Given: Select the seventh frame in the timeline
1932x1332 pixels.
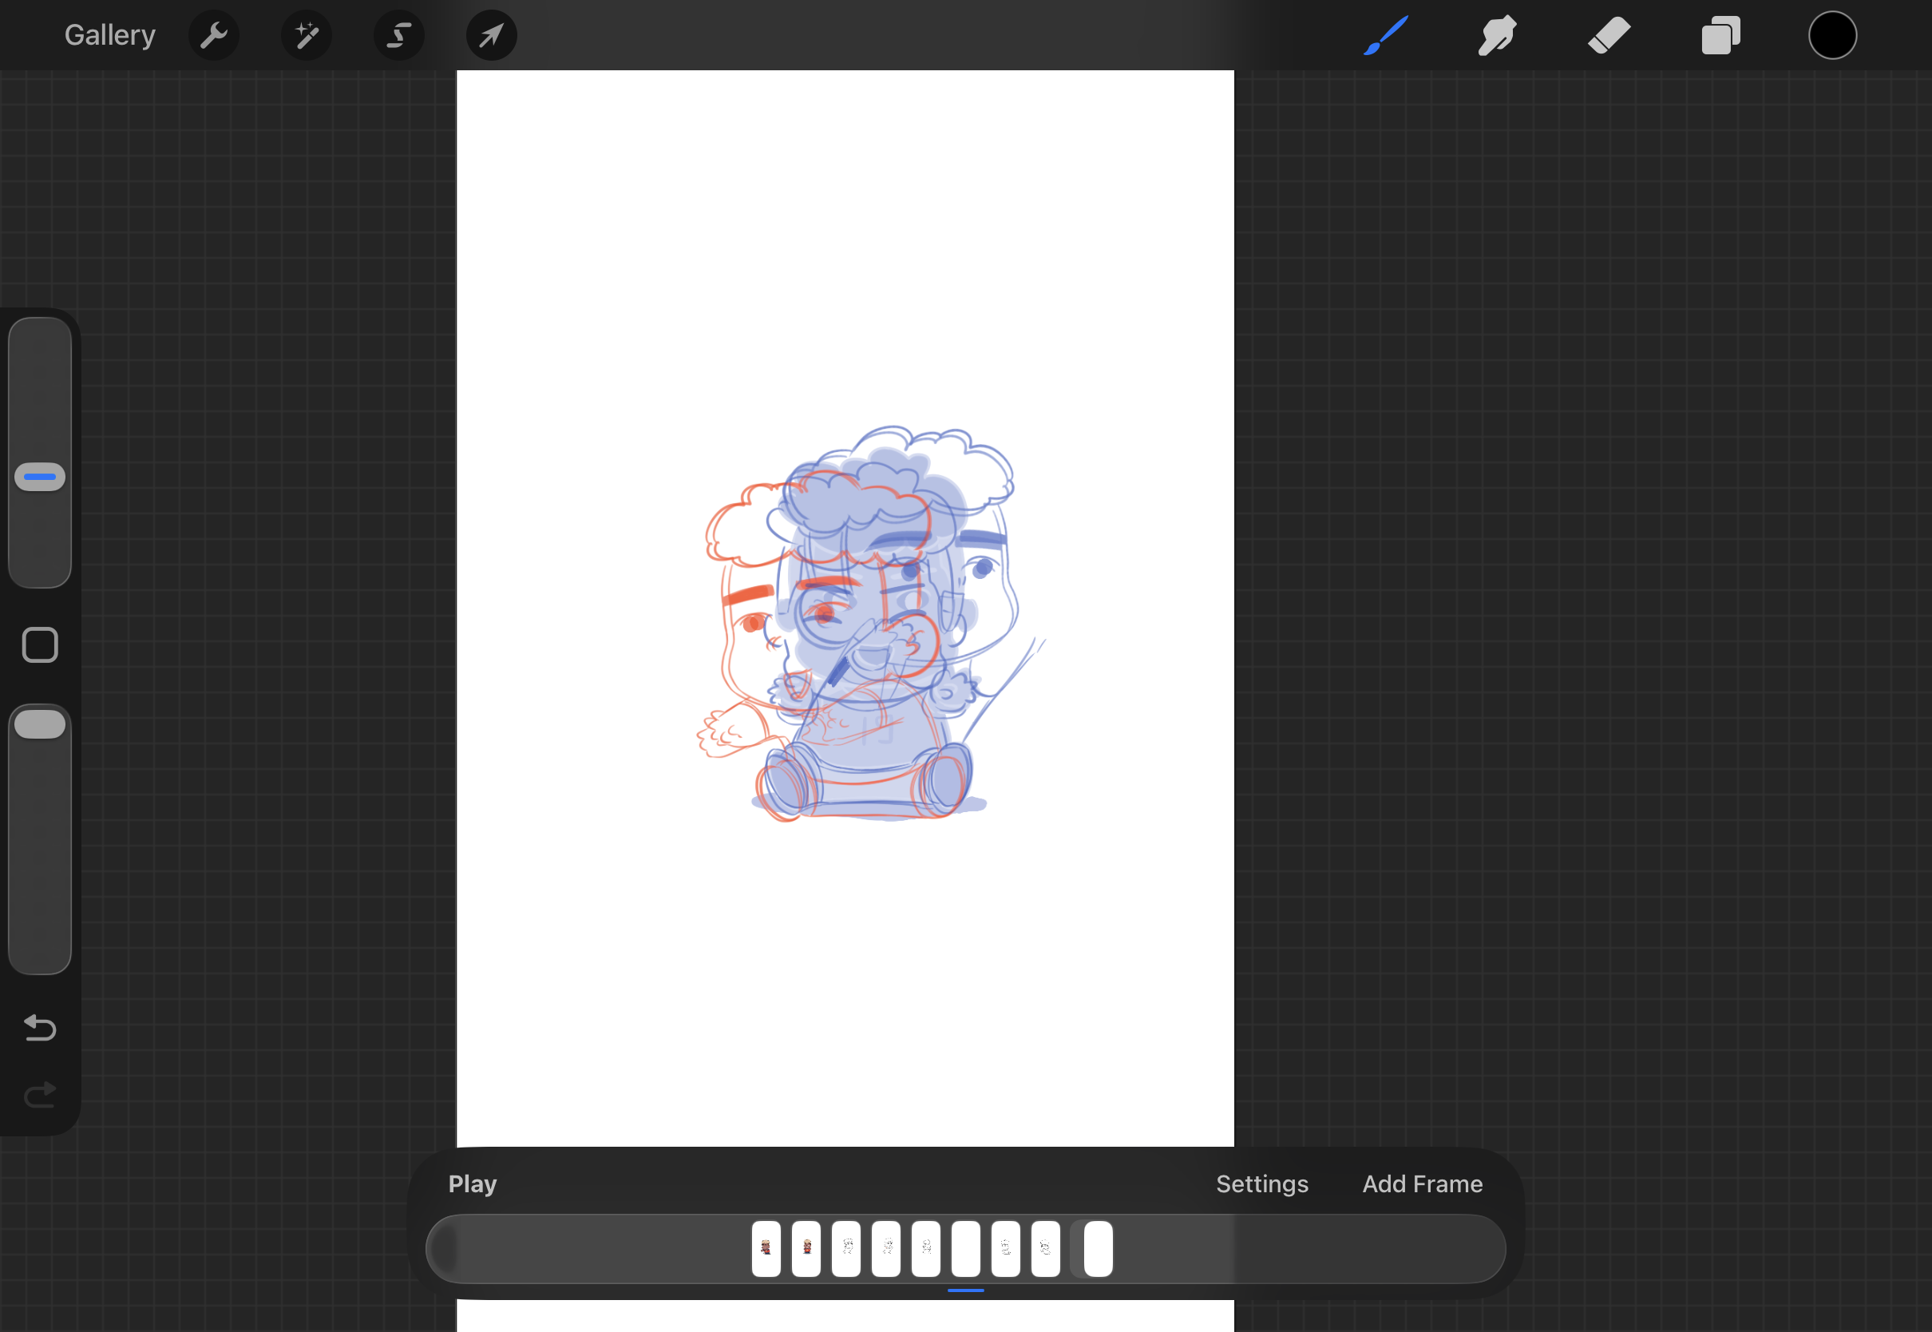Looking at the screenshot, I should [1006, 1248].
